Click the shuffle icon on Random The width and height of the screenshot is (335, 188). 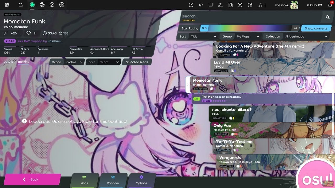[x=113, y=177]
